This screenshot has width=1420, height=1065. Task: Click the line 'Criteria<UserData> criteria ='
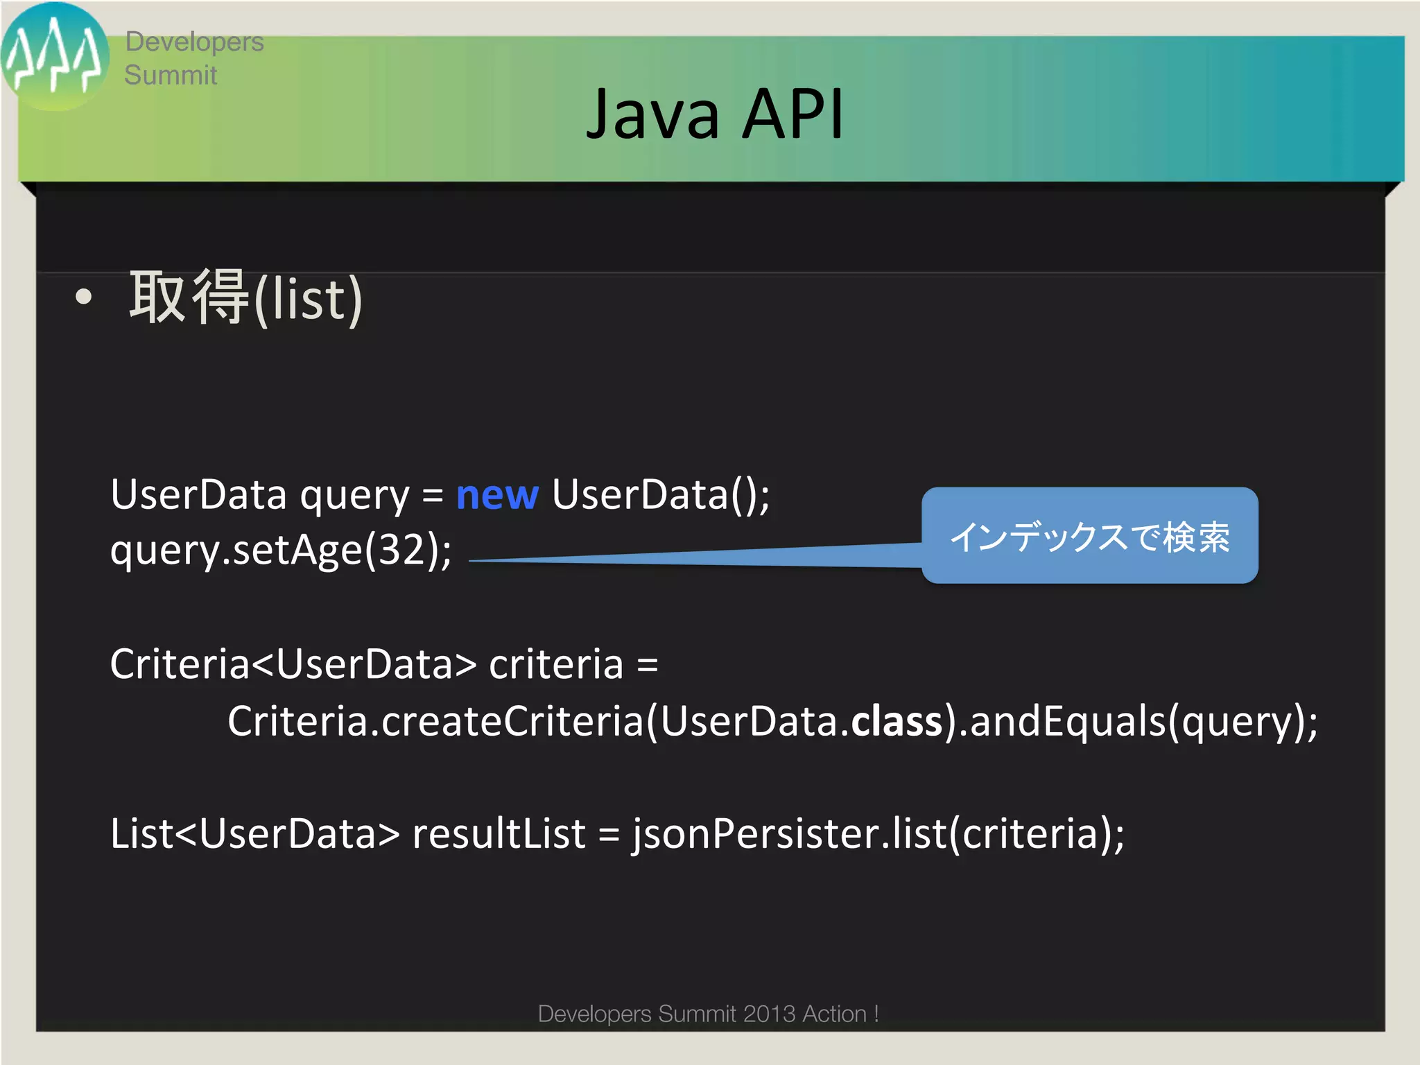384,664
